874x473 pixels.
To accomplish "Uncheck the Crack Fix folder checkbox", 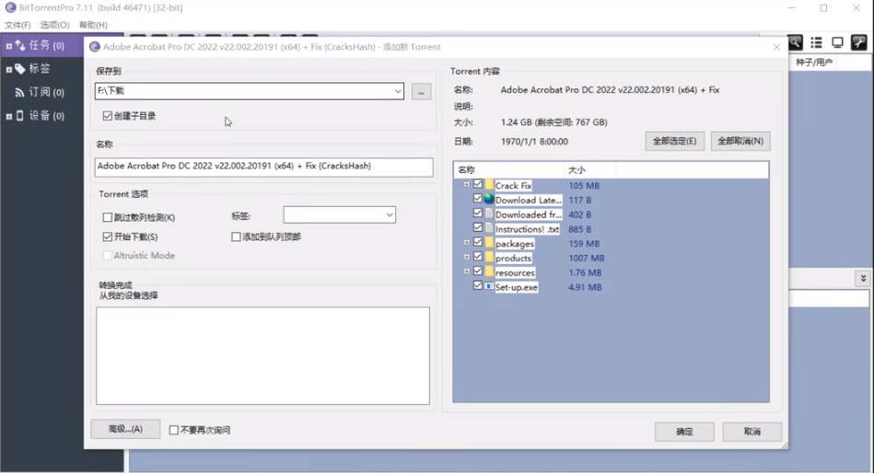I will pos(478,184).
